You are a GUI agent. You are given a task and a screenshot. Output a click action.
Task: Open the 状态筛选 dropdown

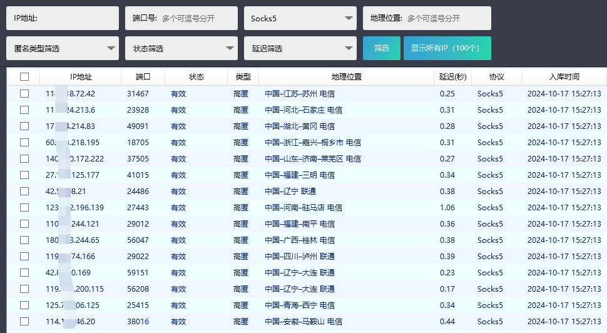(181, 48)
